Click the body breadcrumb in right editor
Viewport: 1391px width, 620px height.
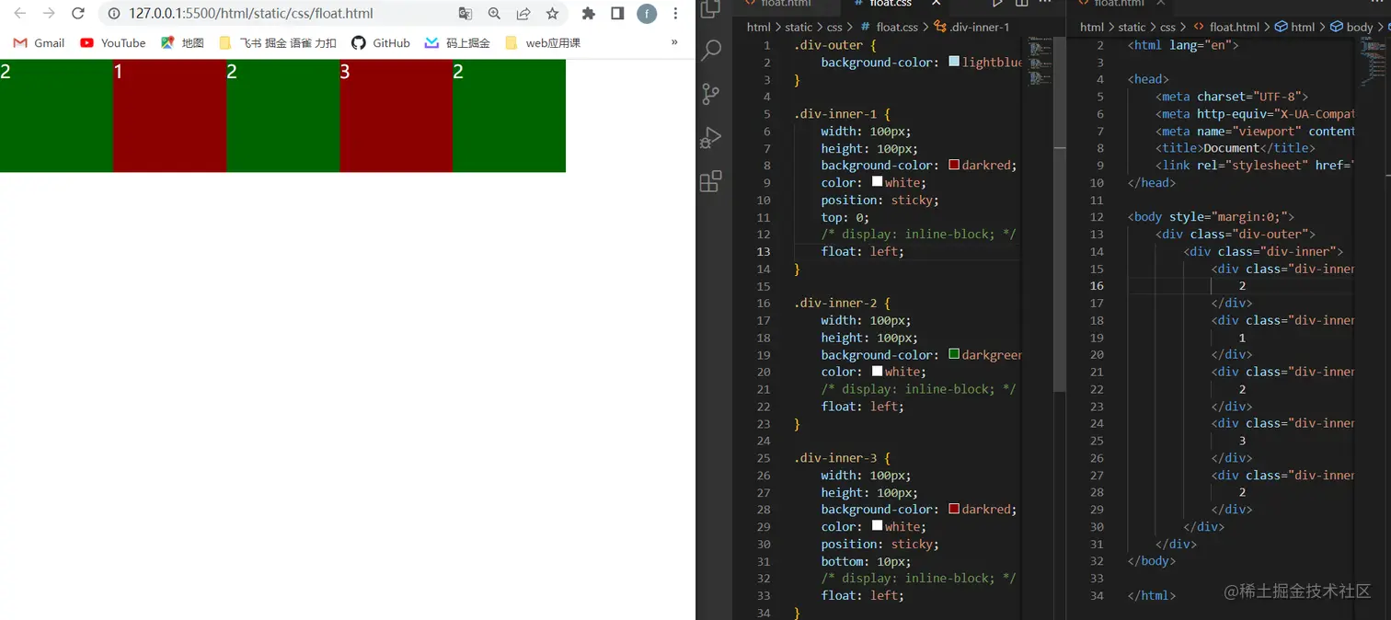pos(1351,27)
